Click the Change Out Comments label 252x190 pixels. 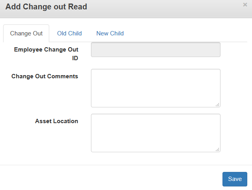(x=44, y=76)
